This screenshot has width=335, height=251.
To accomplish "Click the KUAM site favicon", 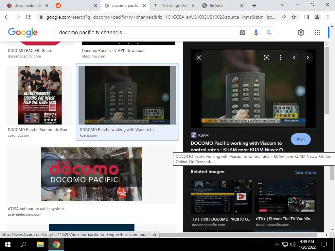I will (194, 135).
